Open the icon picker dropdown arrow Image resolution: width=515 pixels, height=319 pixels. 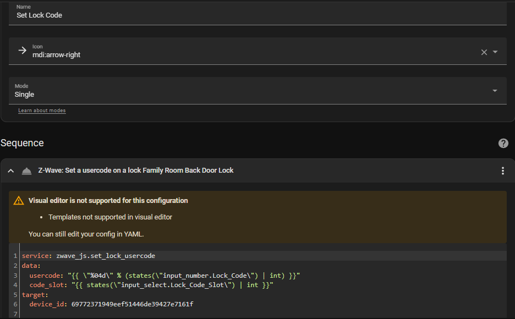pos(495,52)
